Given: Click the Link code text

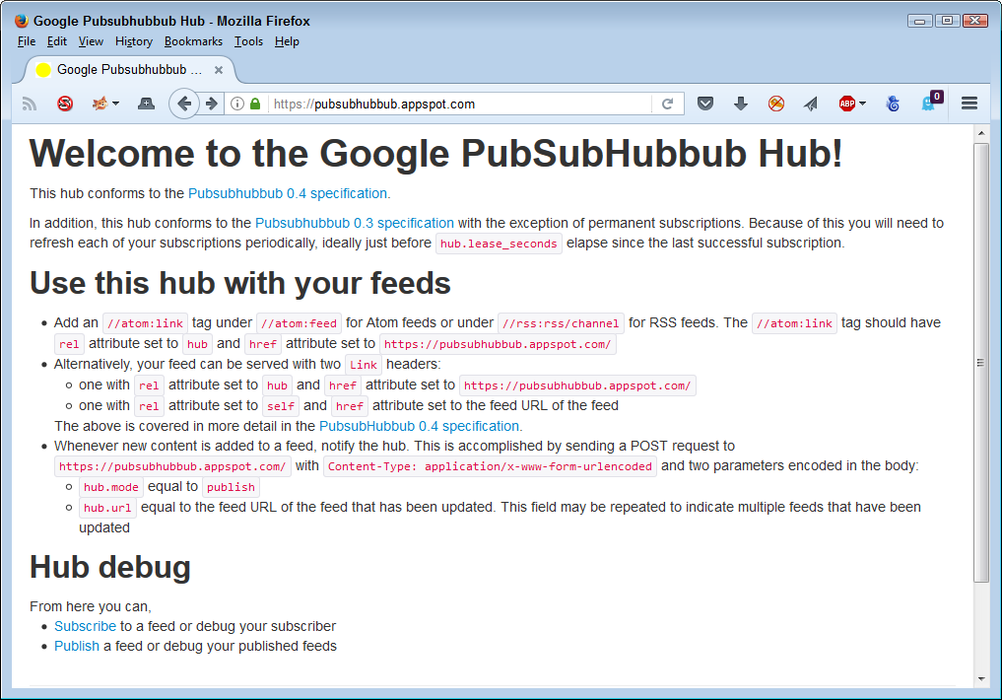Looking at the screenshot, I should point(364,365).
